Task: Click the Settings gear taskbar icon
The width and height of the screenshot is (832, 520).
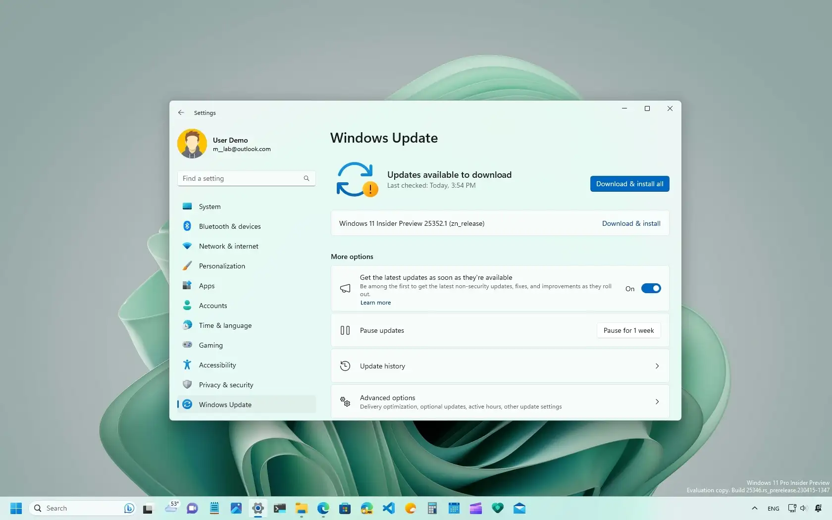Action: pyautogui.click(x=258, y=508)
